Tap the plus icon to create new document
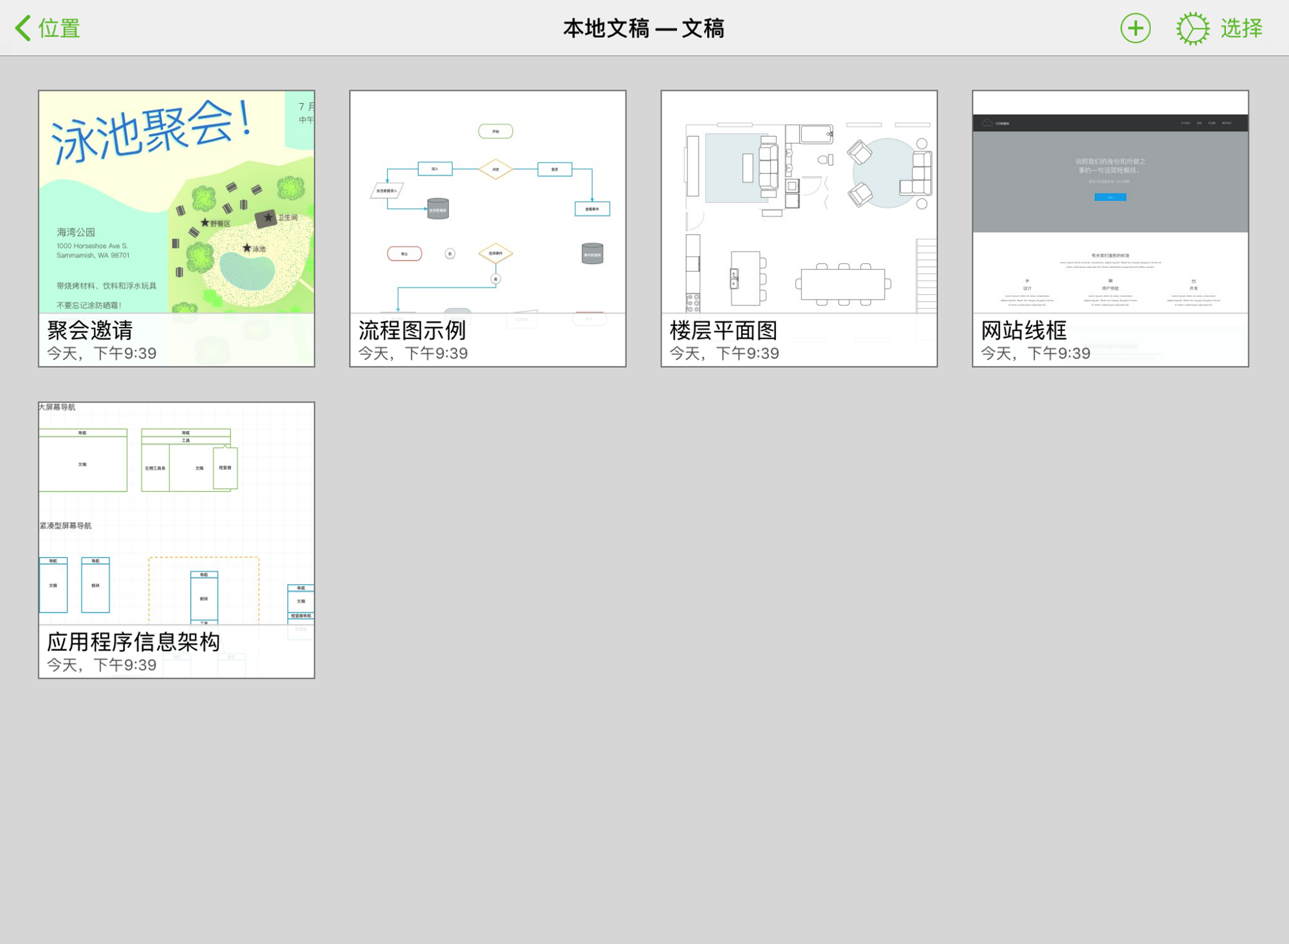Image resolution: width=1289 pixels, height=944 pixels. (1135, 28)
